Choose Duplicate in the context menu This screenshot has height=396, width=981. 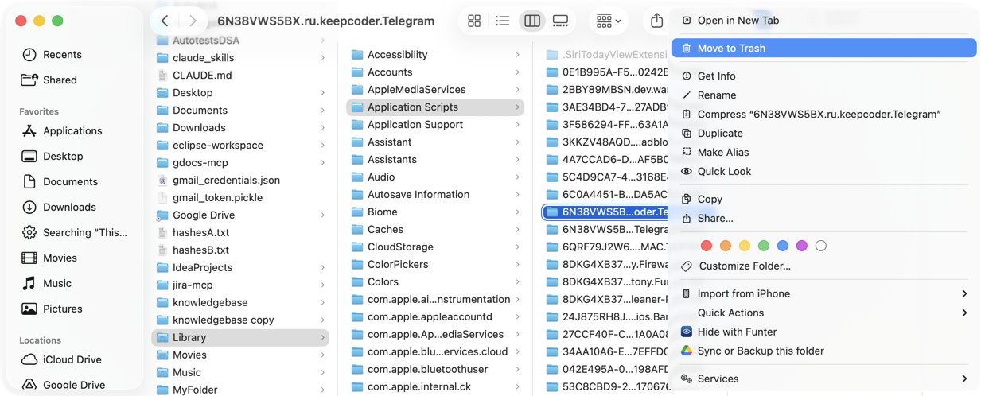823,134
